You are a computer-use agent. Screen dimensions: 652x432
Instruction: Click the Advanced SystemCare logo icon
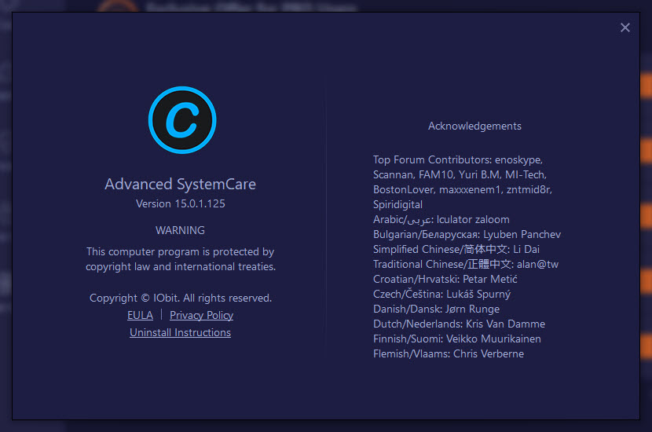(182, 119)
